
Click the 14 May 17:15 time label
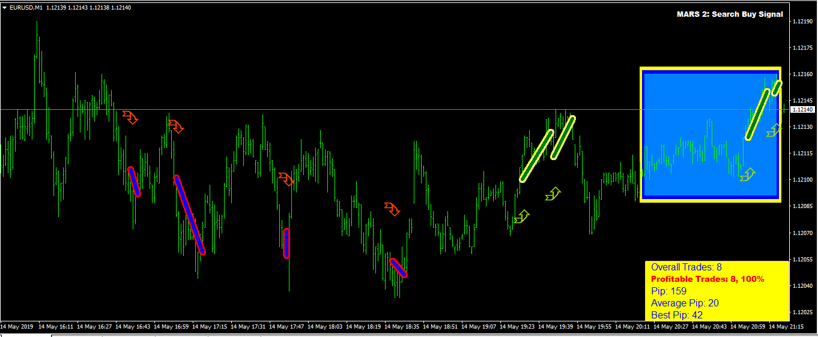(210, 327)
